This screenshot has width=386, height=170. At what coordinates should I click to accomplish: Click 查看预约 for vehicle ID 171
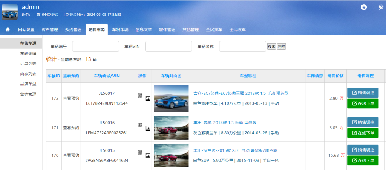point(71,128)
